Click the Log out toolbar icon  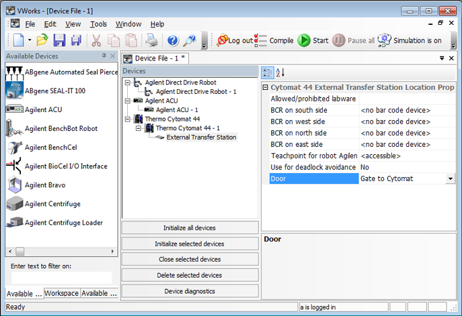coord(234,40)
